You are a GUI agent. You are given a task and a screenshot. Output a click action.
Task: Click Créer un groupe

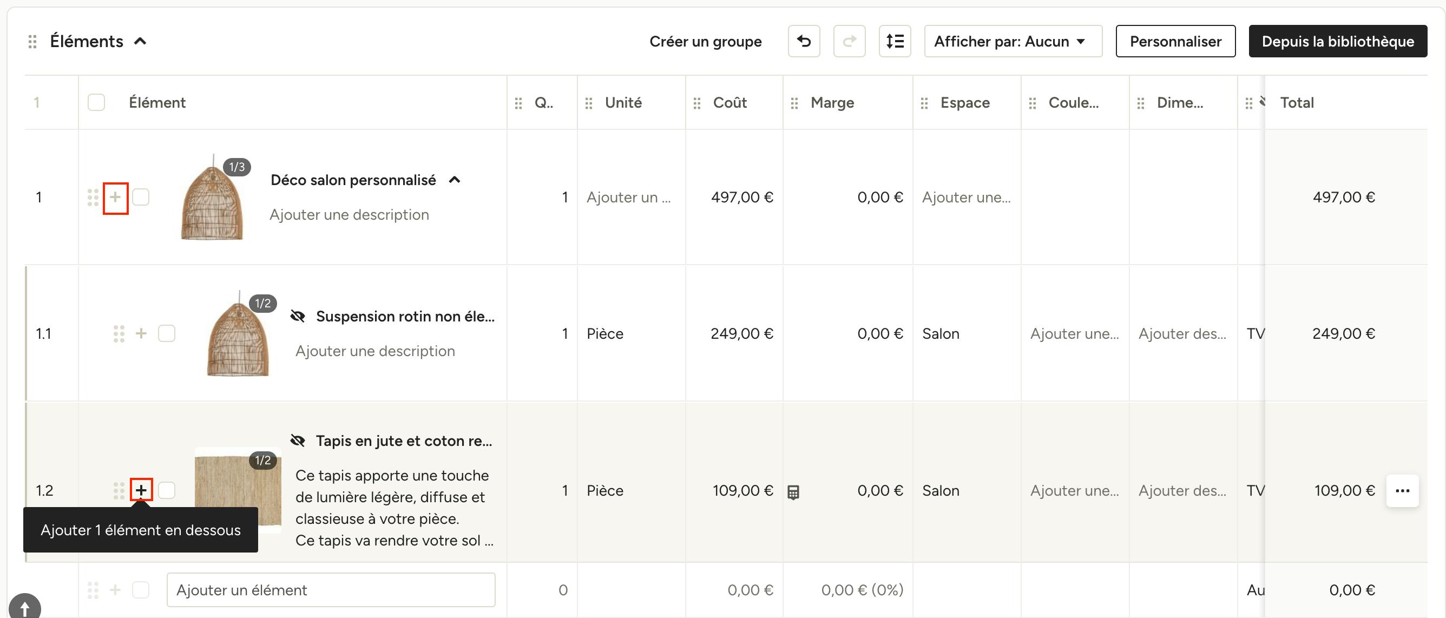click(706, 42)
